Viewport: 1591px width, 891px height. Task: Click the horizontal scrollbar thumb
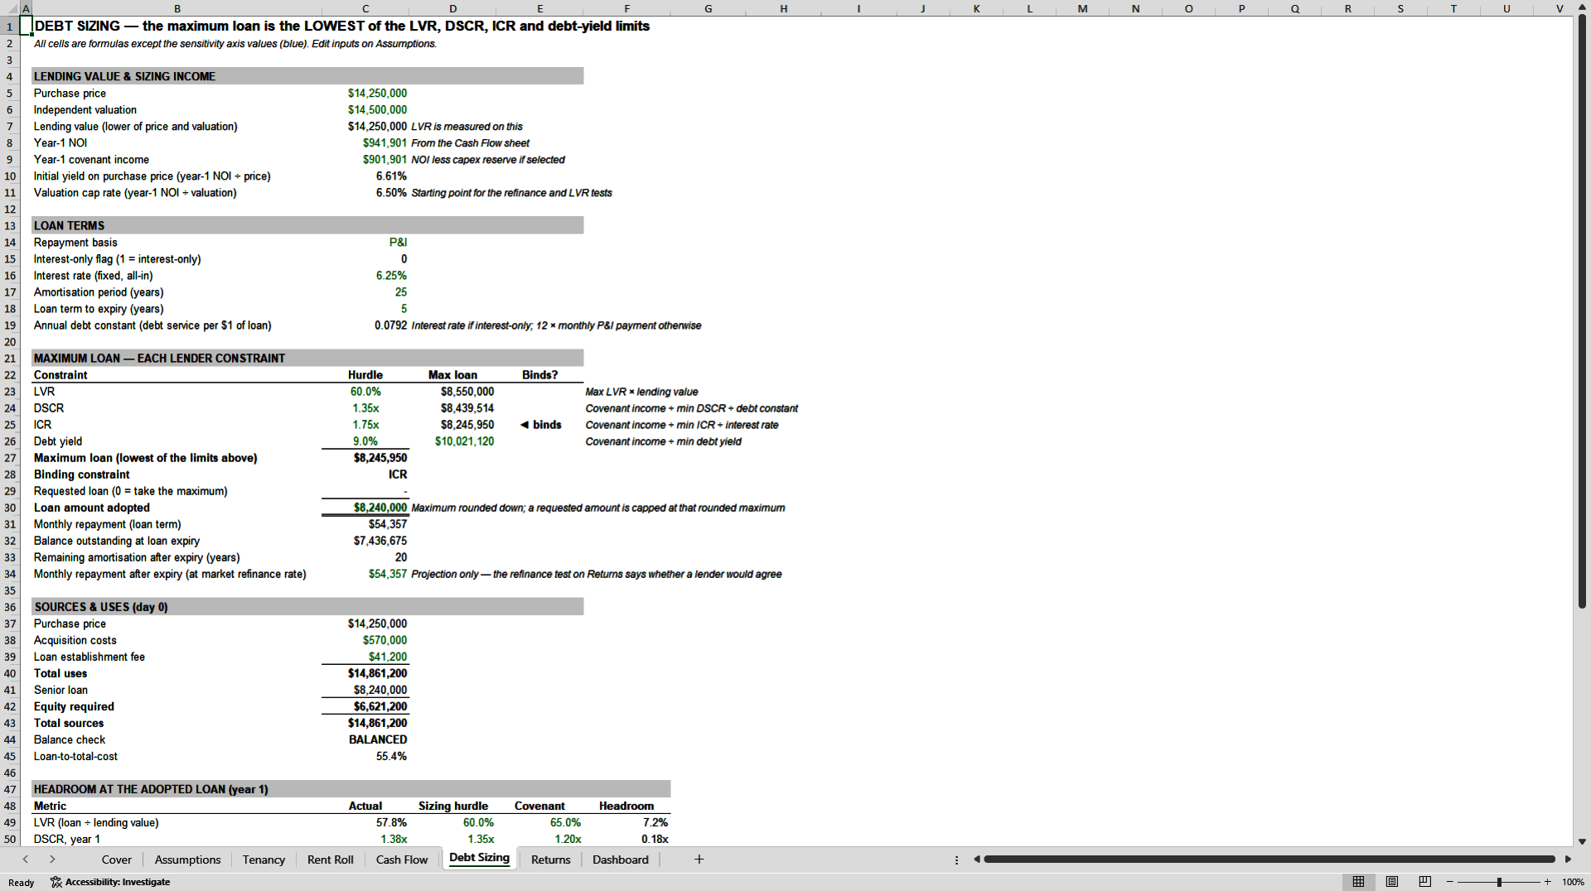[1269, 860]
